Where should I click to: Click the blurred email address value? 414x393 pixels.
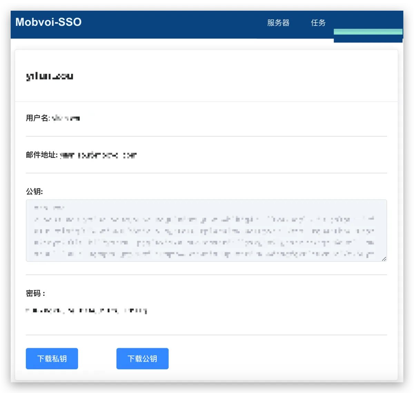point(98,155)
